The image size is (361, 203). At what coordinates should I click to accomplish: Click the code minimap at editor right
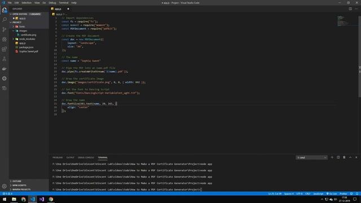[x=344, y=21]
